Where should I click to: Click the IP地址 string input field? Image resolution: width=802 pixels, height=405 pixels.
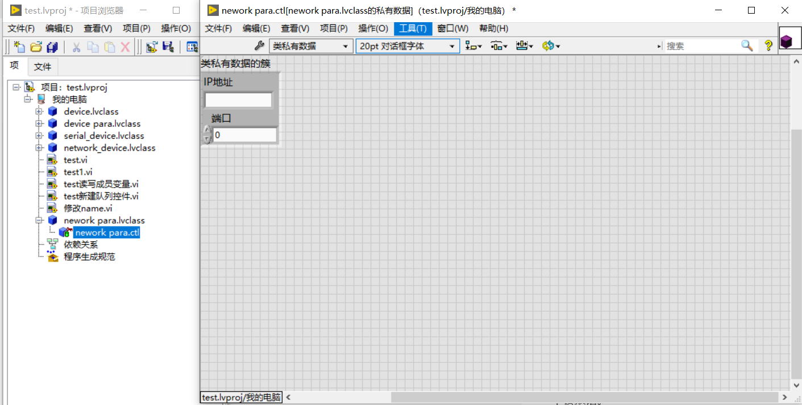(x=238, y=100)
